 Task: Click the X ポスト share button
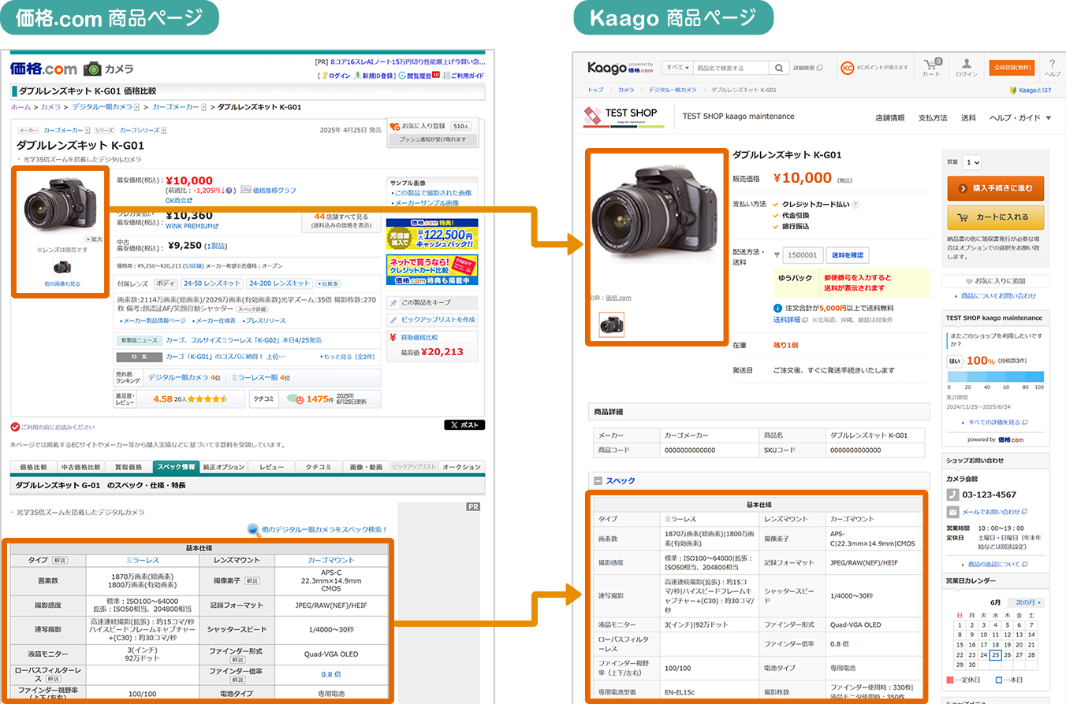[x=464, y=425]
